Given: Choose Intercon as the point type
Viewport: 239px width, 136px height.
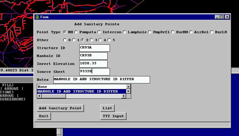Looking at the screenshot, I should 99,32.
